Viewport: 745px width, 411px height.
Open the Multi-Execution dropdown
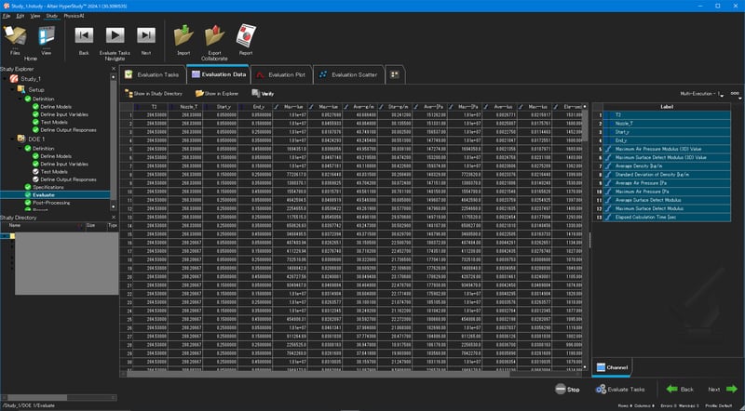(702, 94)
